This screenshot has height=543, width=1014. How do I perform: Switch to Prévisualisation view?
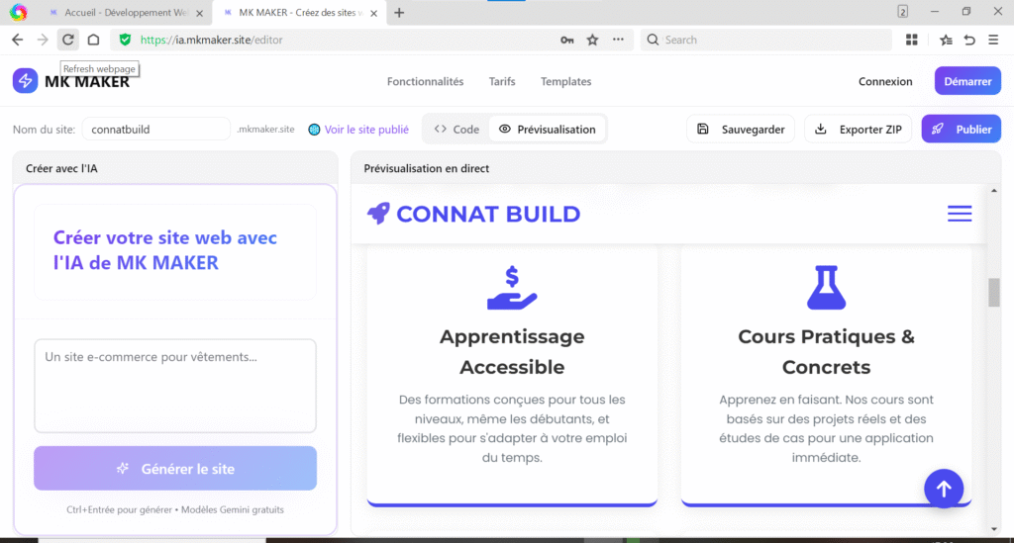coord(547,130)
